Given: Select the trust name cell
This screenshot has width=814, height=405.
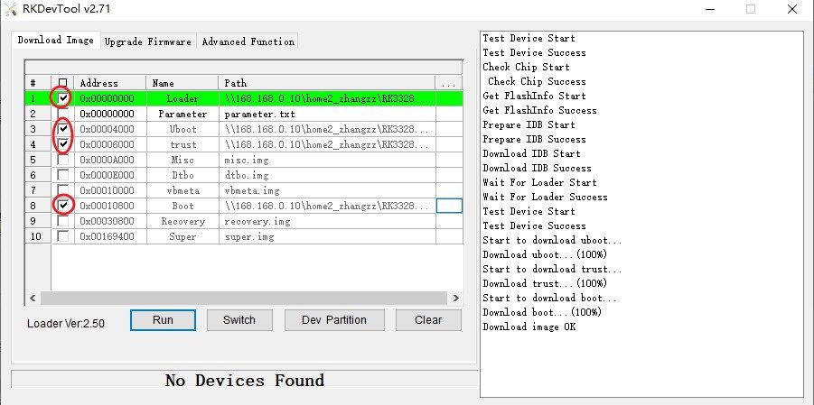Looking at the screenshot, I should pos(182,144).
